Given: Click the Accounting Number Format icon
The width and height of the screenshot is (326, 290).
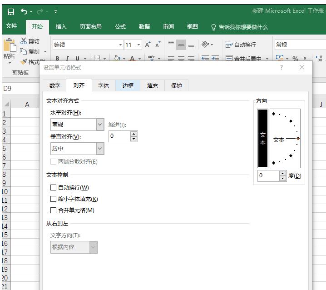Looking at the screenshot, I should coord(280,58).
